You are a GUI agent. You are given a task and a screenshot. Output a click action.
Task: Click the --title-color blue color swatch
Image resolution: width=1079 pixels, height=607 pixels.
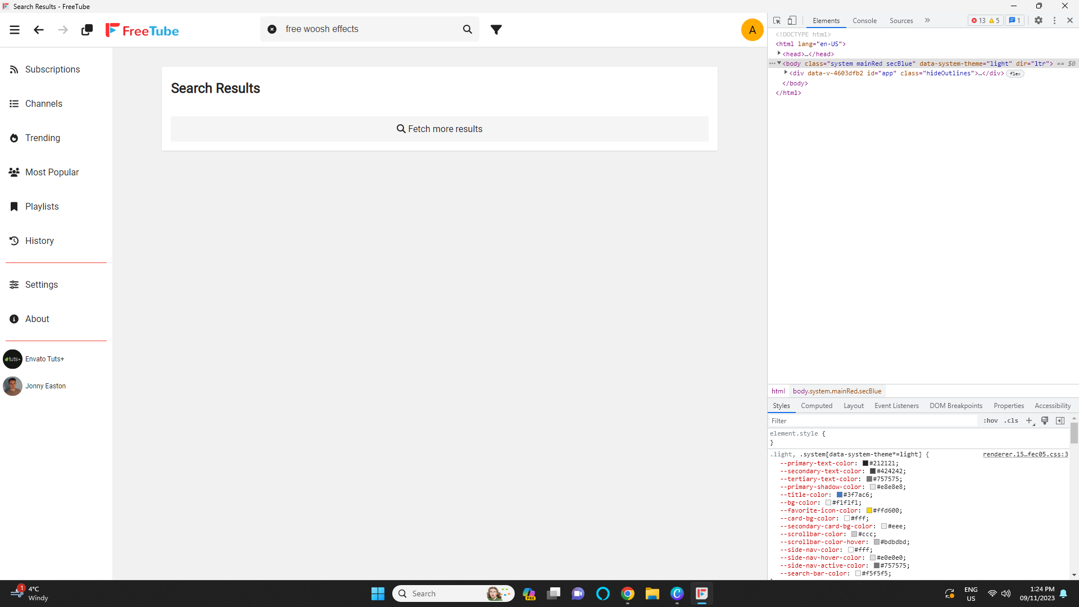click(x=840, y=495)
